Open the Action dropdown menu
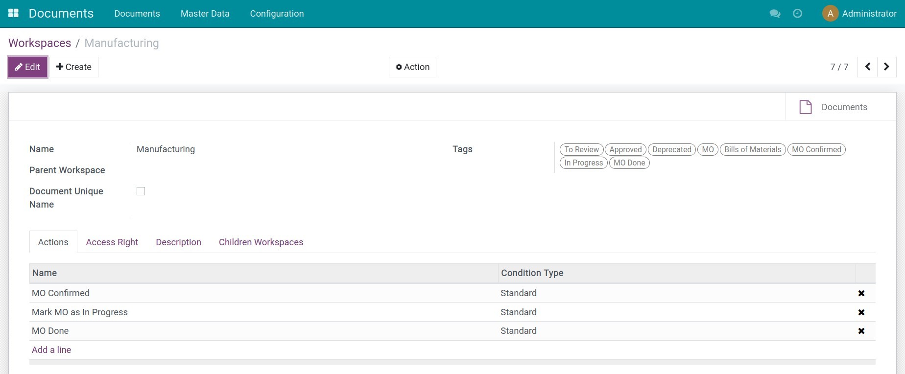This screenshot has height=374, width=905. pos(412,67)
